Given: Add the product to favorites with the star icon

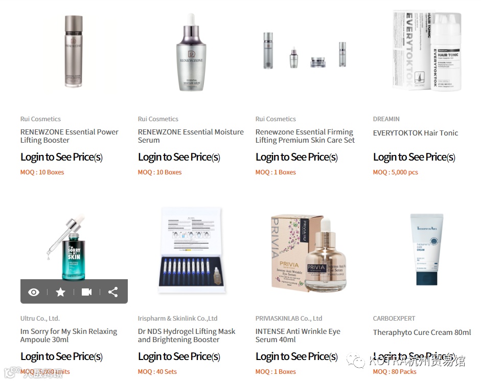Looking at the screenshot, I should 60,292.
